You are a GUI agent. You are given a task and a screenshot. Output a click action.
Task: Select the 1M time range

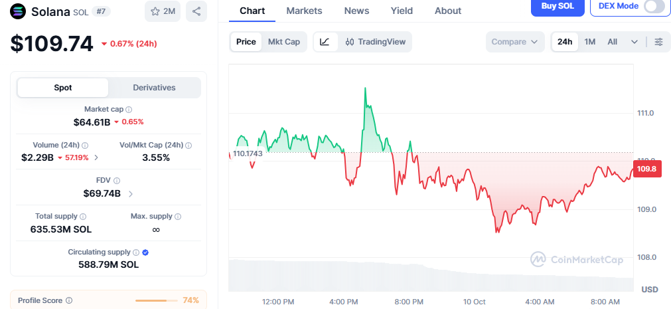[x=590, y=42]
